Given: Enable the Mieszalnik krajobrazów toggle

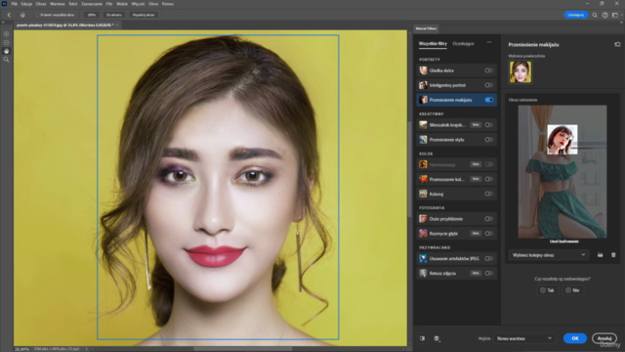Looking at the screenshot, I should 488,125.
